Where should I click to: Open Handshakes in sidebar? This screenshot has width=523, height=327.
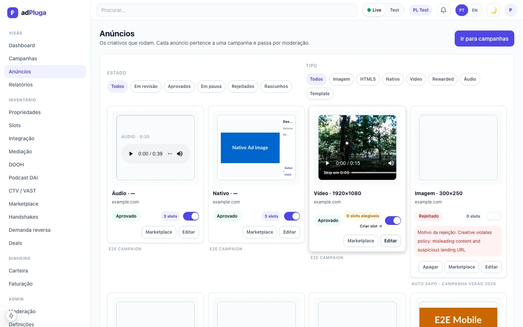coord(45,217)
